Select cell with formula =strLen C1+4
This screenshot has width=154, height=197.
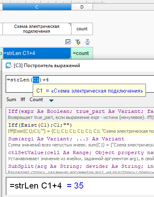37,53
